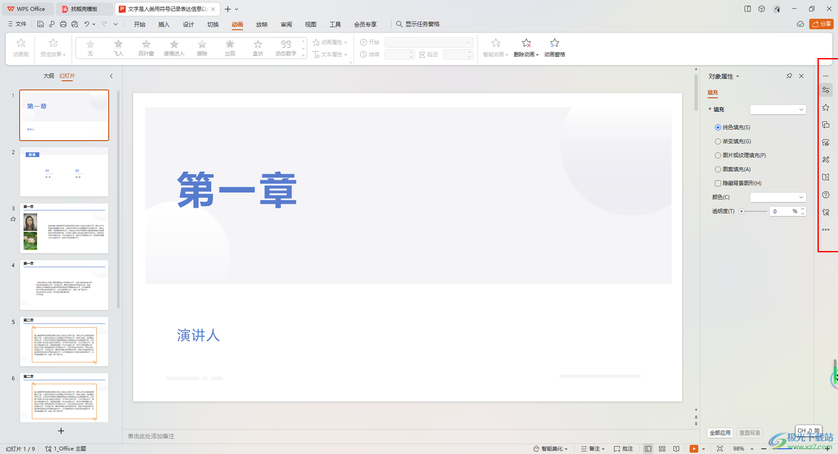Open the zoom percentage dropdown arrow
The image size is (838, 454).
pyautogui.click(x=752, y=449)
